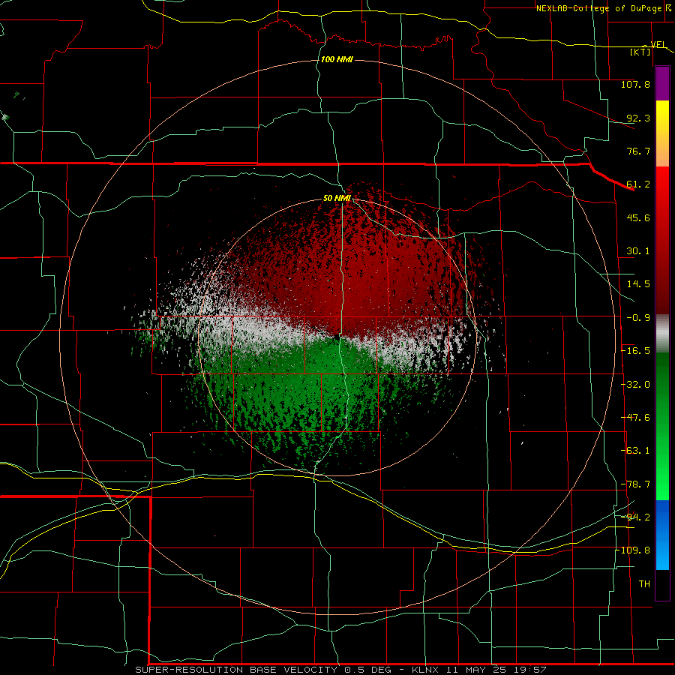Click the VEL legend title
This screenshot has height=675, width=675.
coord(658,44)
